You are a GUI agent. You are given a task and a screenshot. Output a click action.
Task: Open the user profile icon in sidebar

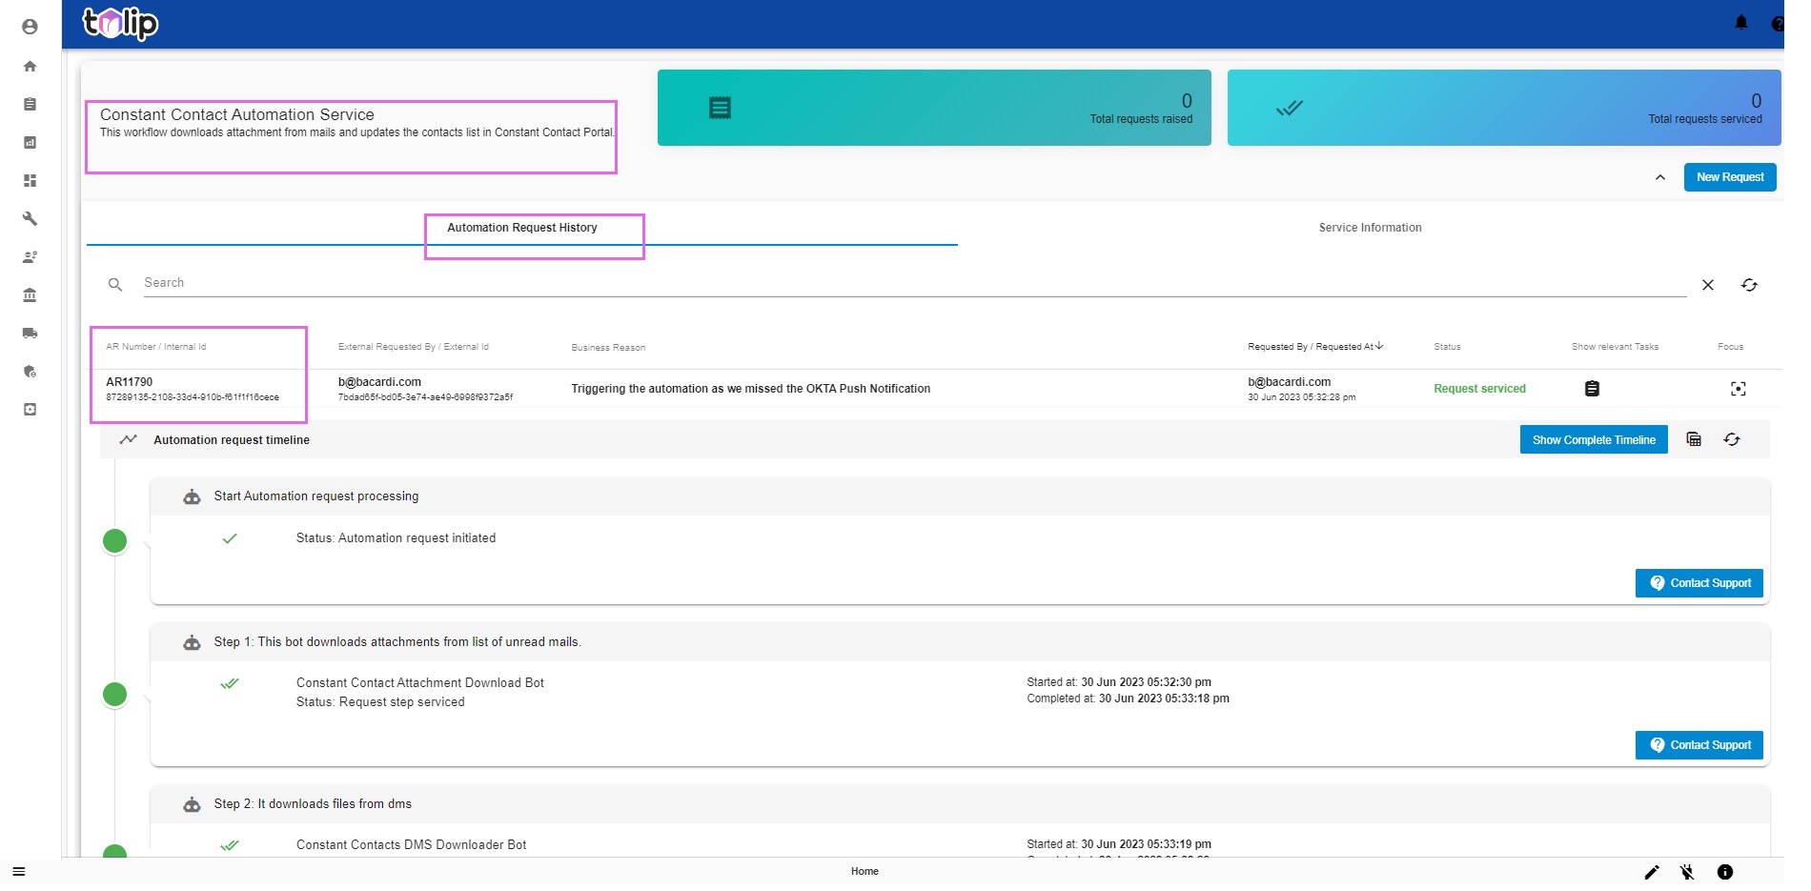pos(30,27)
